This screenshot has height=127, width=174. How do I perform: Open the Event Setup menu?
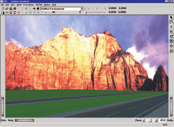(28, 5)
